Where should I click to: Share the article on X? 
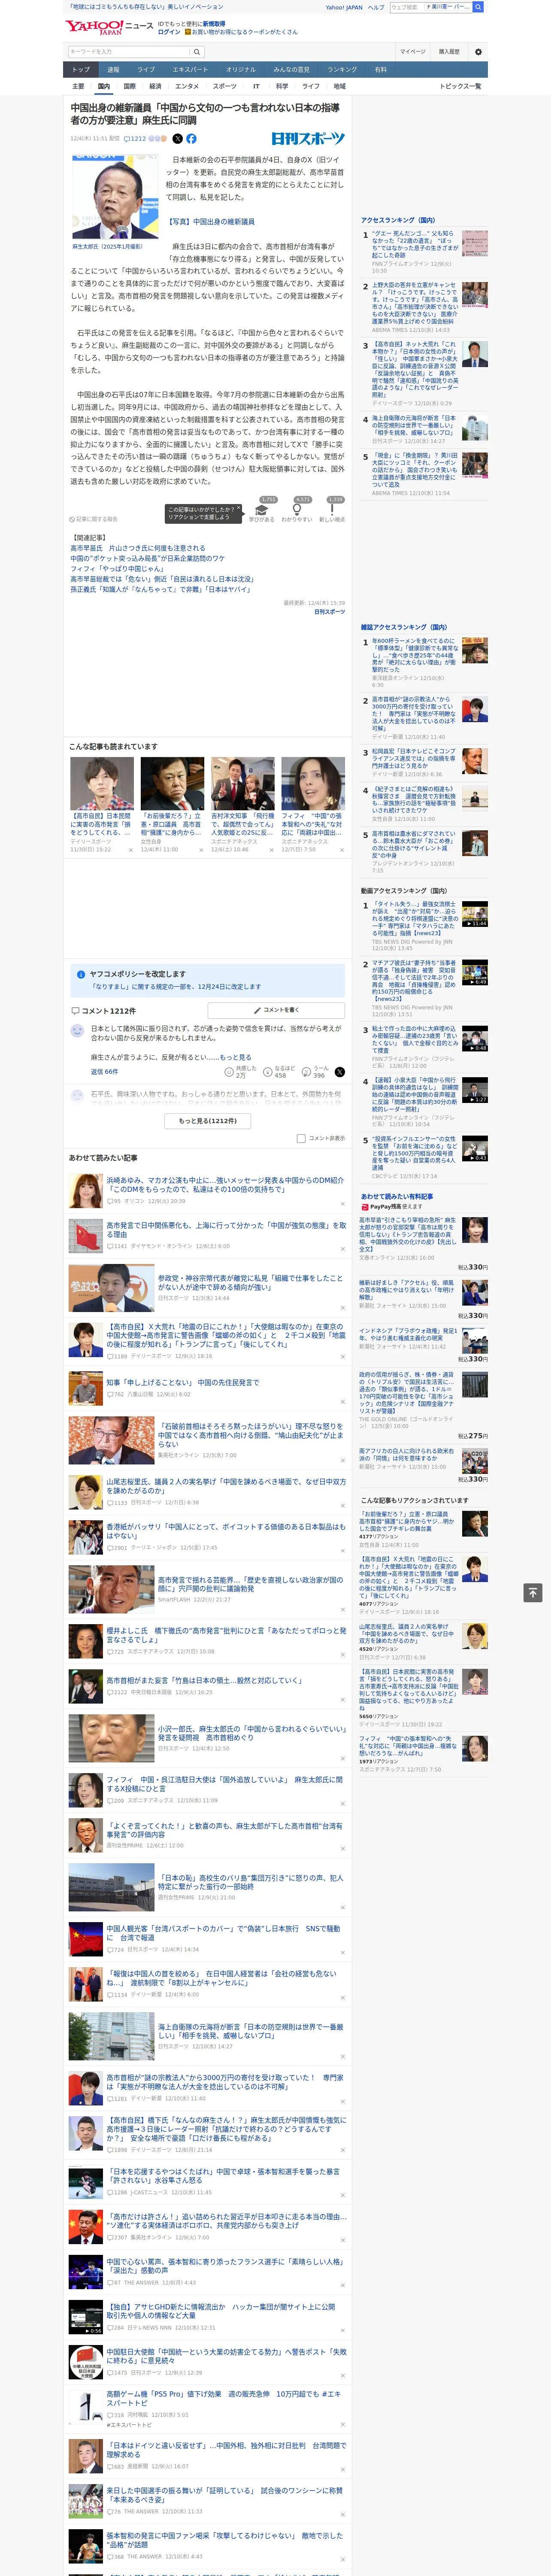[178, 139]
